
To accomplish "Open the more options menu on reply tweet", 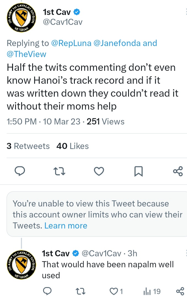I will 186,253.
